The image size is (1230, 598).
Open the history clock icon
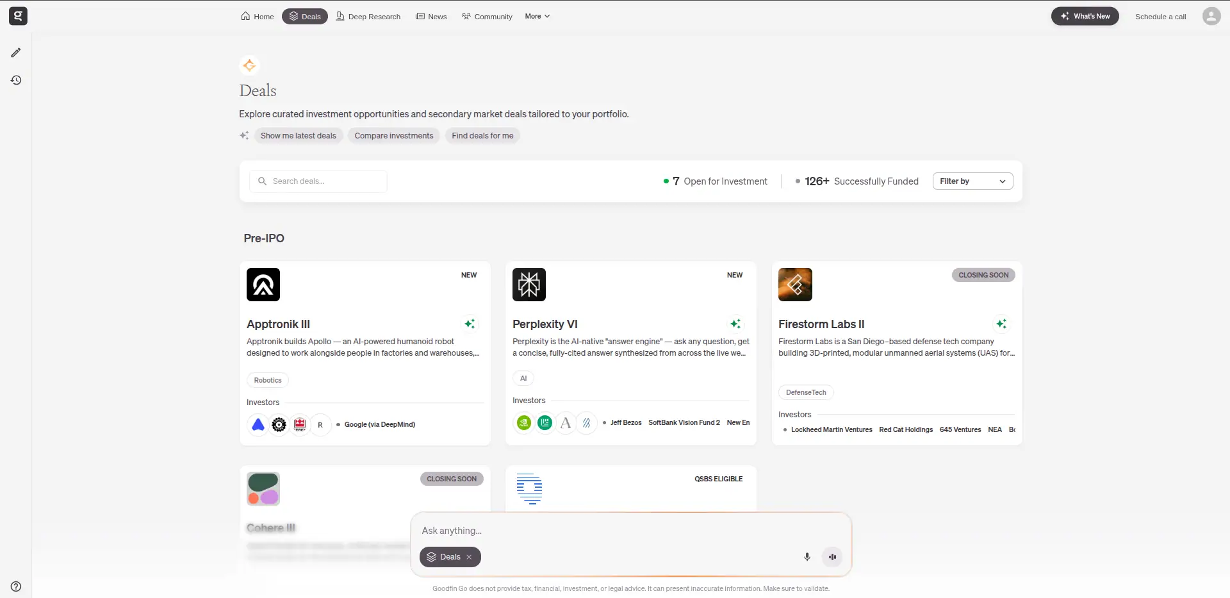16,80
